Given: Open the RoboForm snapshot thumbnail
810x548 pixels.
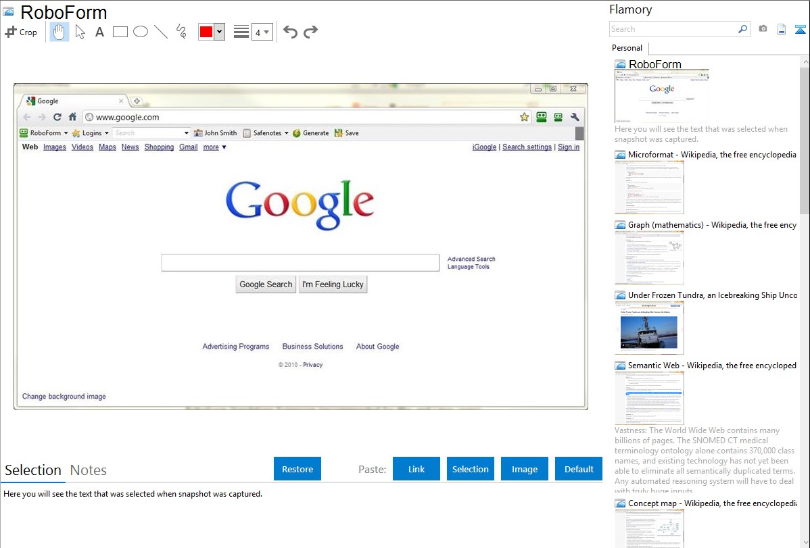Looking at the screenshot, I should (662, 96).
